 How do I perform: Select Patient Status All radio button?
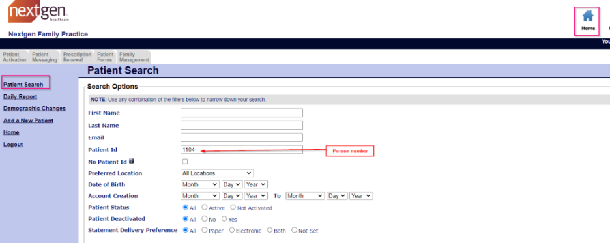tap(186, 208)
